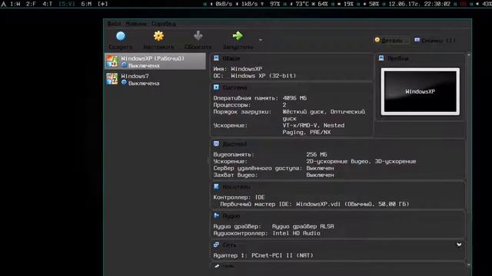Open Settings via the orange gear icon
The width and height of the screenshot is (492, 276).
pyautogui.click(x=158, y=36)
